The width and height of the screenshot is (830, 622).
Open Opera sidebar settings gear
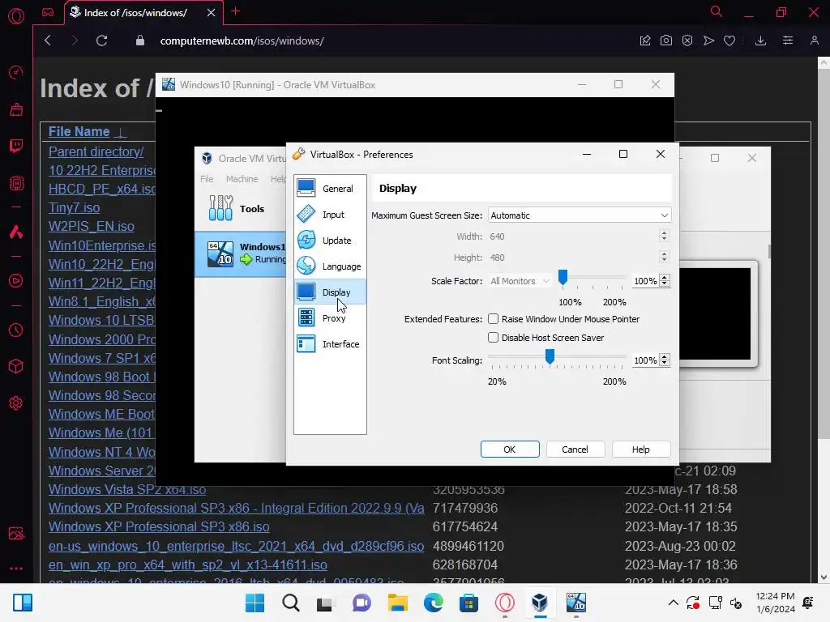coord(16,403)
